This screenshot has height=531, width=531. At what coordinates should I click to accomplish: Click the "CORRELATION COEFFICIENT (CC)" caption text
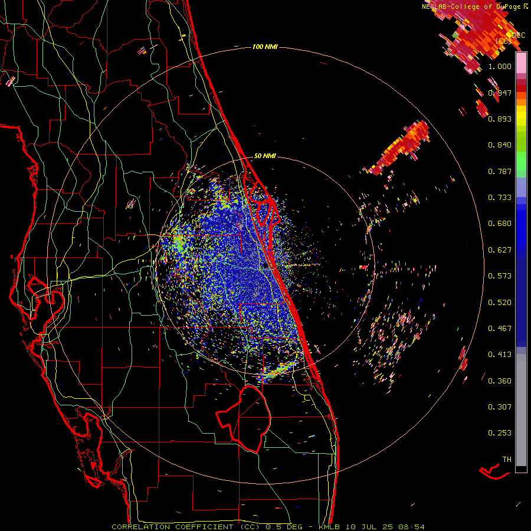(x=186, y=527)
